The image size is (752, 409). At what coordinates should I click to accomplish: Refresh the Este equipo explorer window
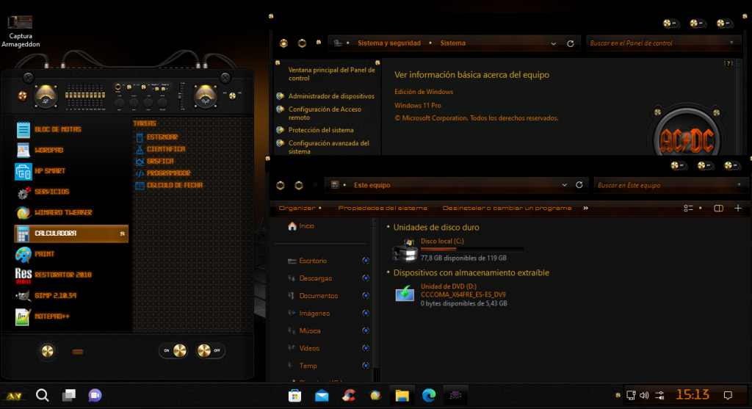(579, 185)
